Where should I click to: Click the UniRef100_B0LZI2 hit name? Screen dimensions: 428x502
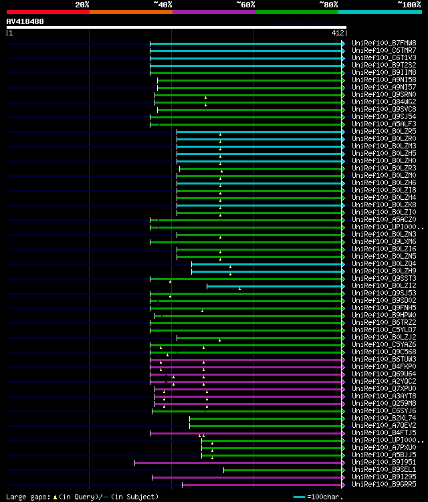[x=384, y=286]
